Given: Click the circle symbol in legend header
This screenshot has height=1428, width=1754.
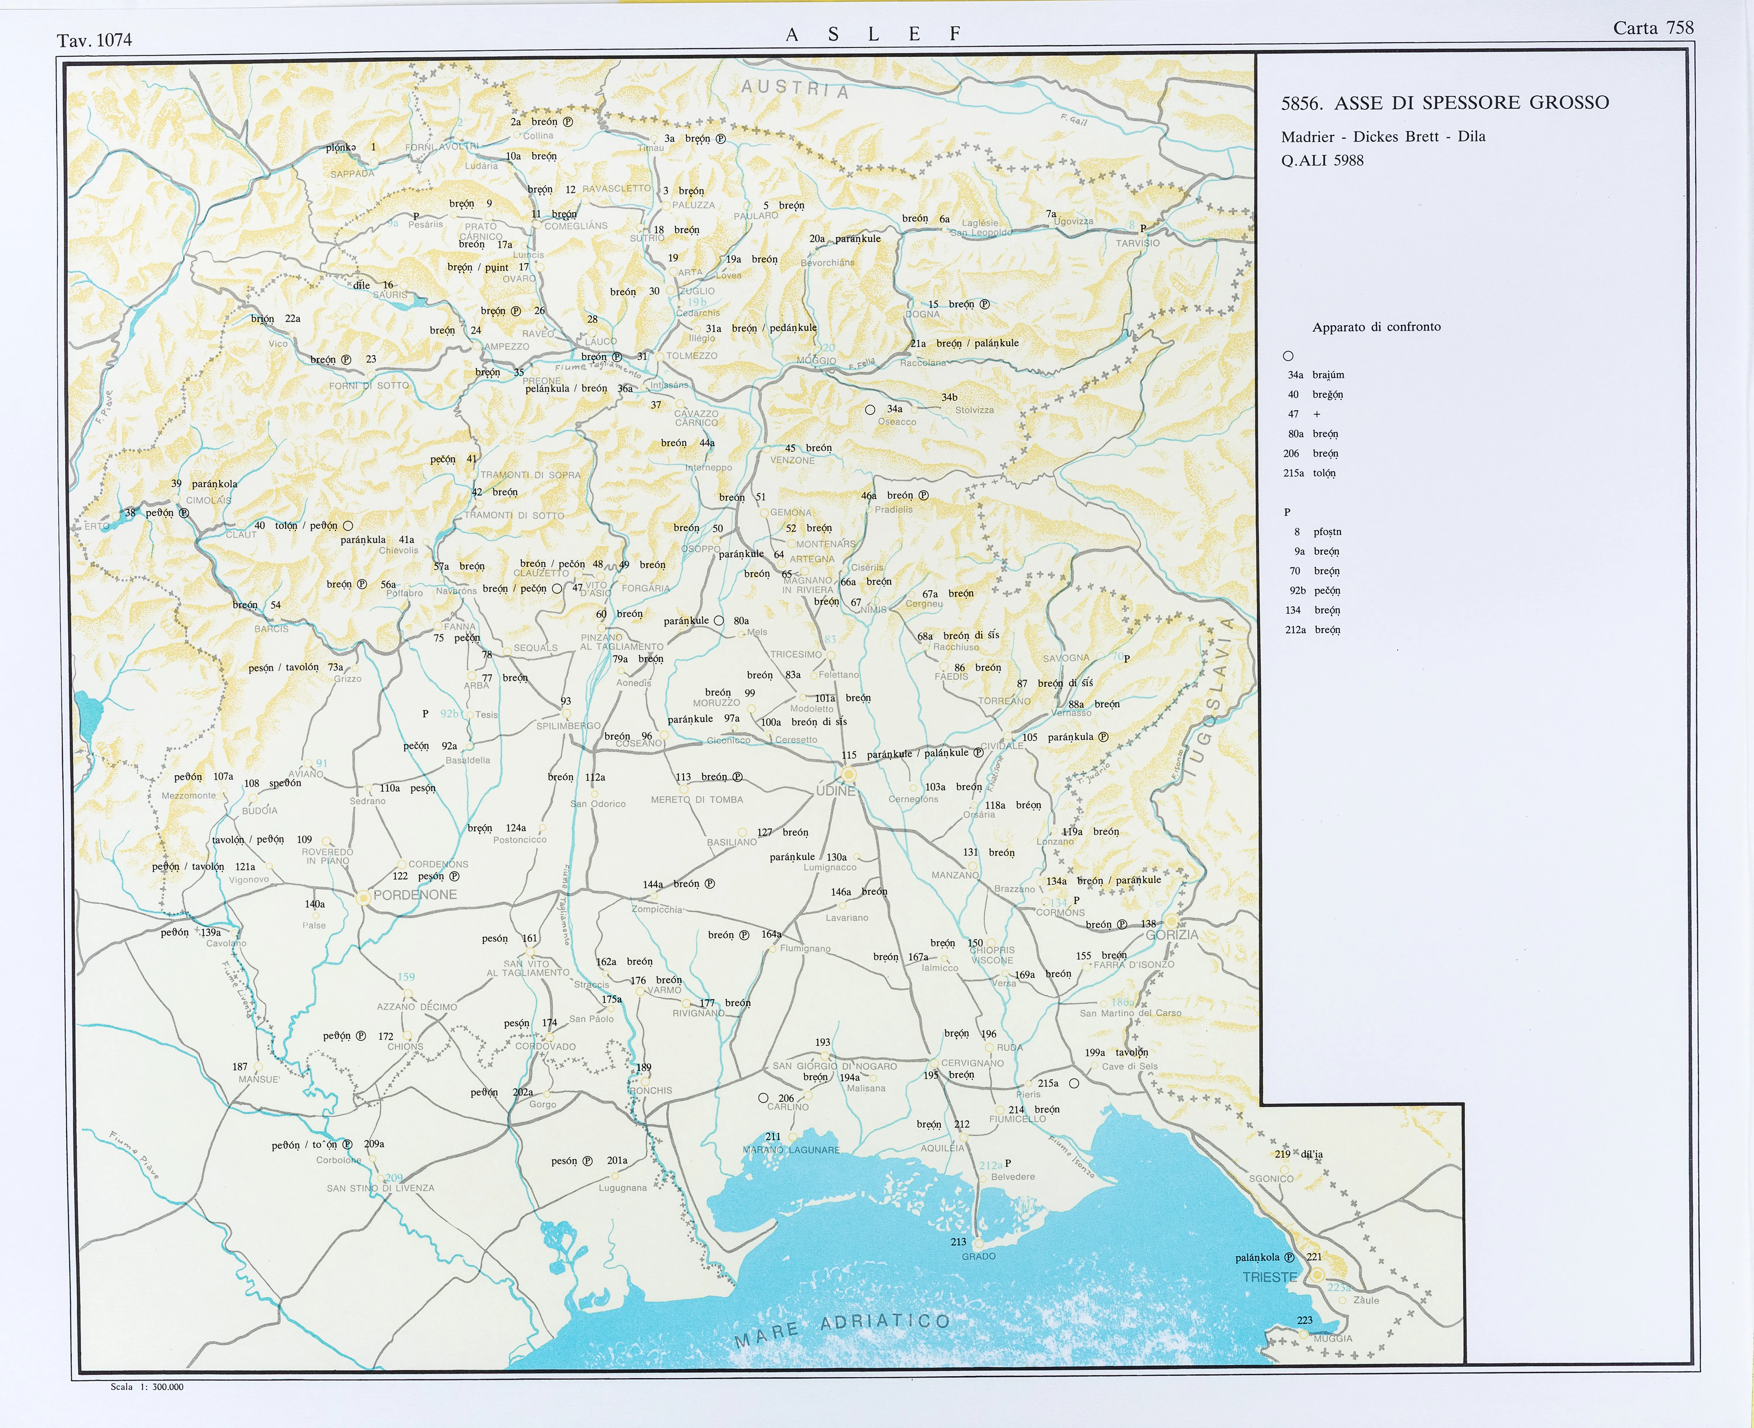Looking at the screenshot, I should [x=1288, y=356].
